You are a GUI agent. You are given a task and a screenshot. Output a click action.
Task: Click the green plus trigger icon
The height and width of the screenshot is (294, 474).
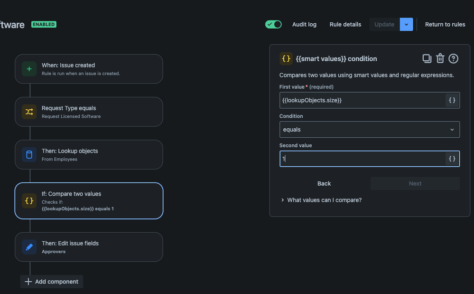pyautogui.click(x=29, y=69)
